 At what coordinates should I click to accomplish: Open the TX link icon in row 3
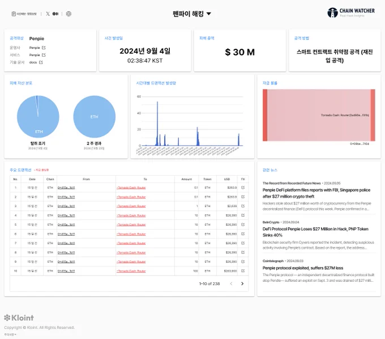click(243, 206)
